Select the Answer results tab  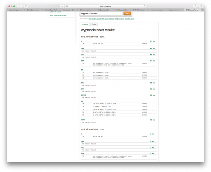tap(85, 25)
